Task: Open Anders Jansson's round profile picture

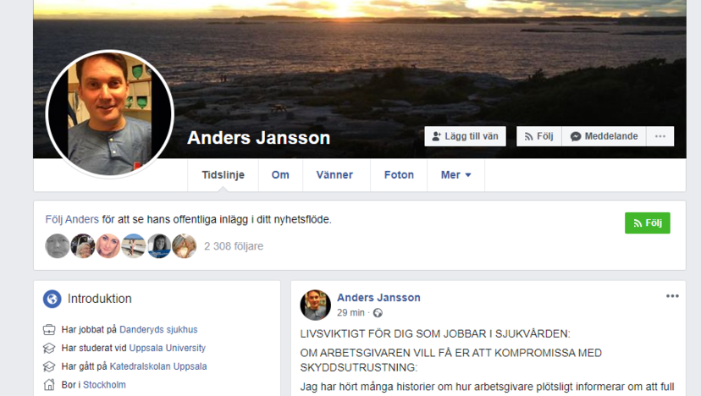Action: (109, 114)
